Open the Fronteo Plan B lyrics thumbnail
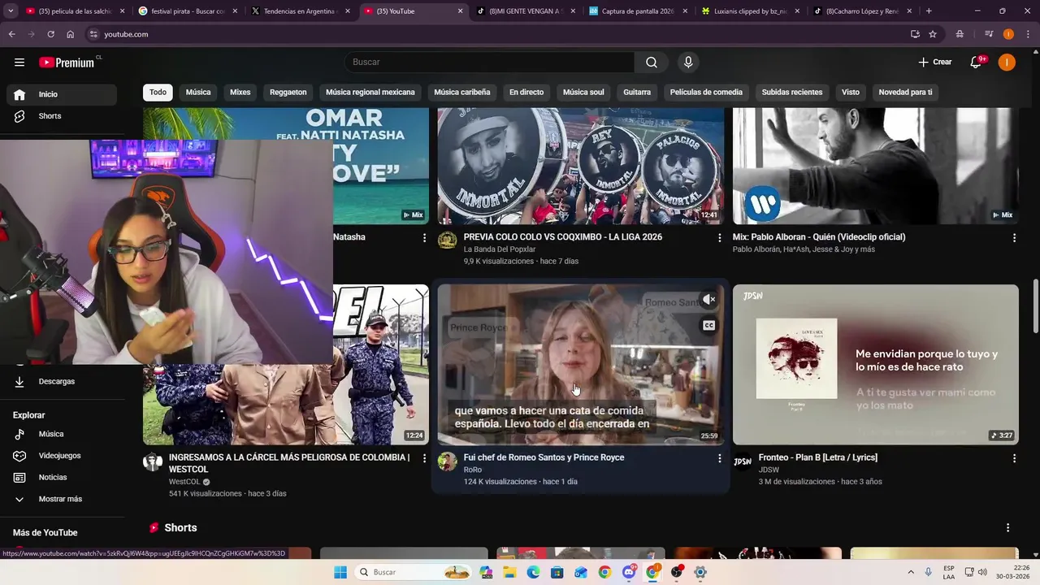 point(875,365)
